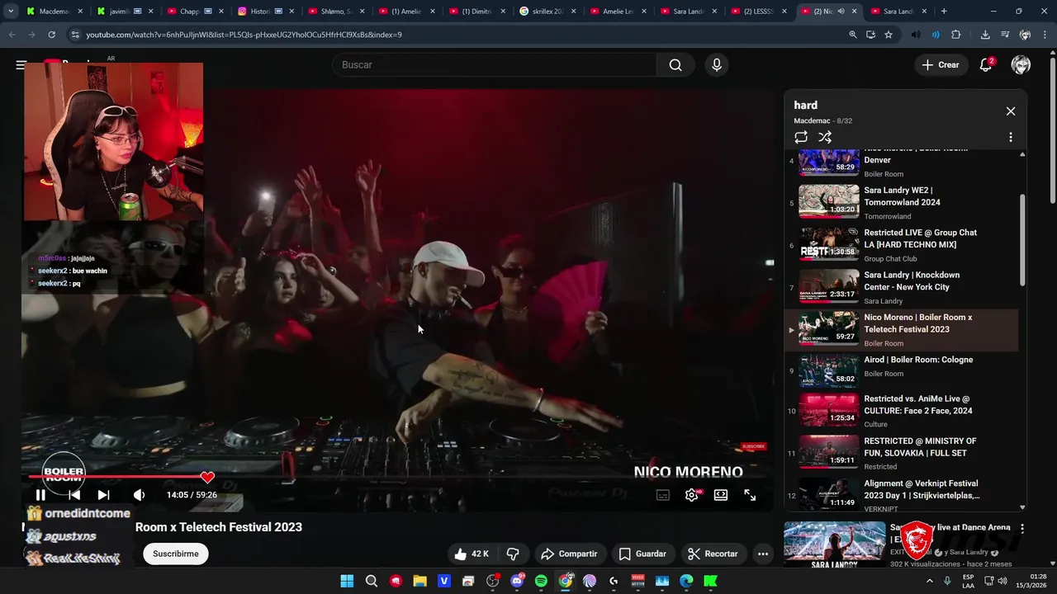
Task: Open RESTRICTED @ MINISTRY OF FUN set
Action: [x=901, y=454]
